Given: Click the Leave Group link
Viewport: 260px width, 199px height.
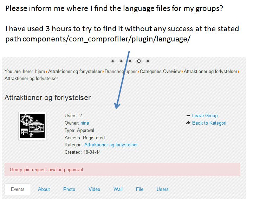Looking at the screenshot, I should [x=205, y=116].
